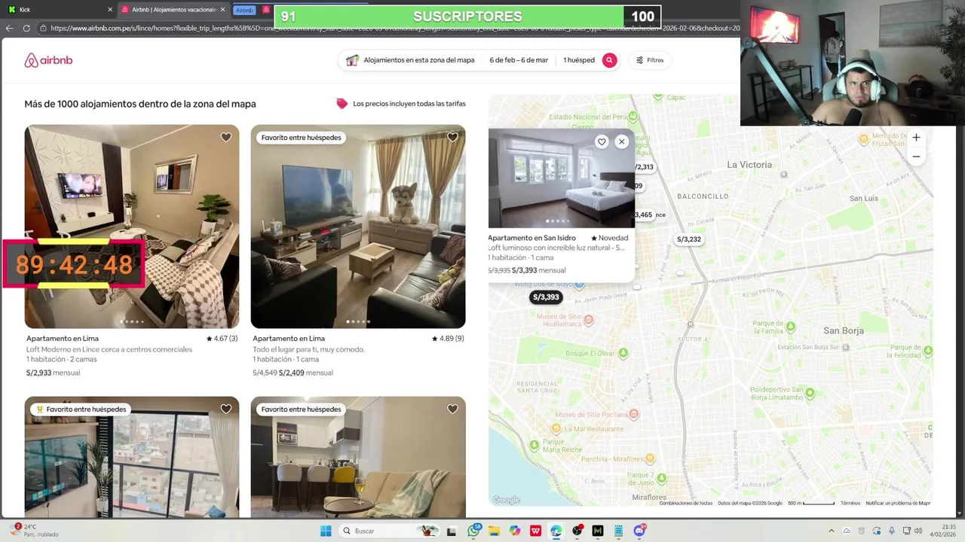Open Copilot from the taskbar

point(515,531)
